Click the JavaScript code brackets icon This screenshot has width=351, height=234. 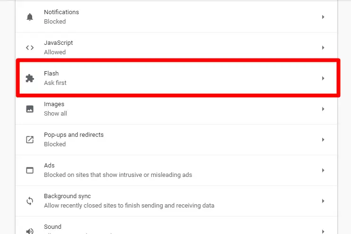pyautogui.click(x=30, y=48)
